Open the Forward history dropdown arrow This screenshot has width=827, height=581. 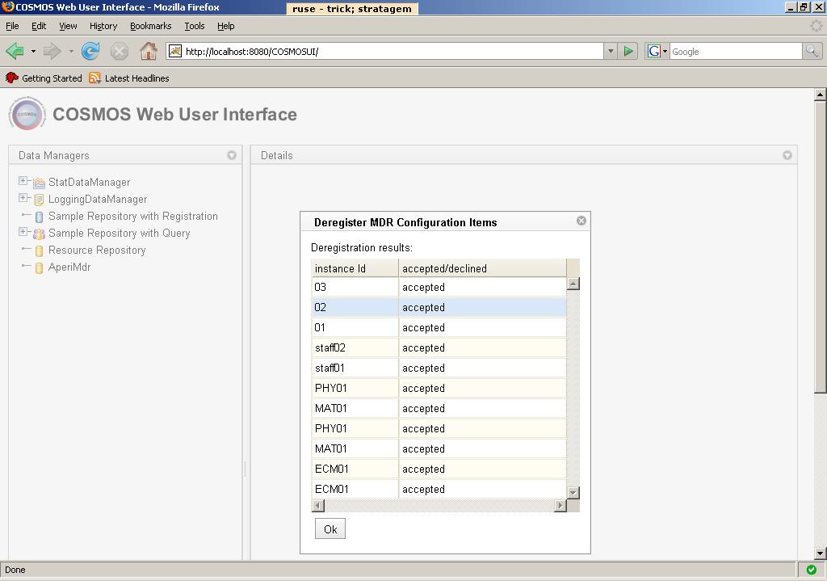tap(71, 51)
